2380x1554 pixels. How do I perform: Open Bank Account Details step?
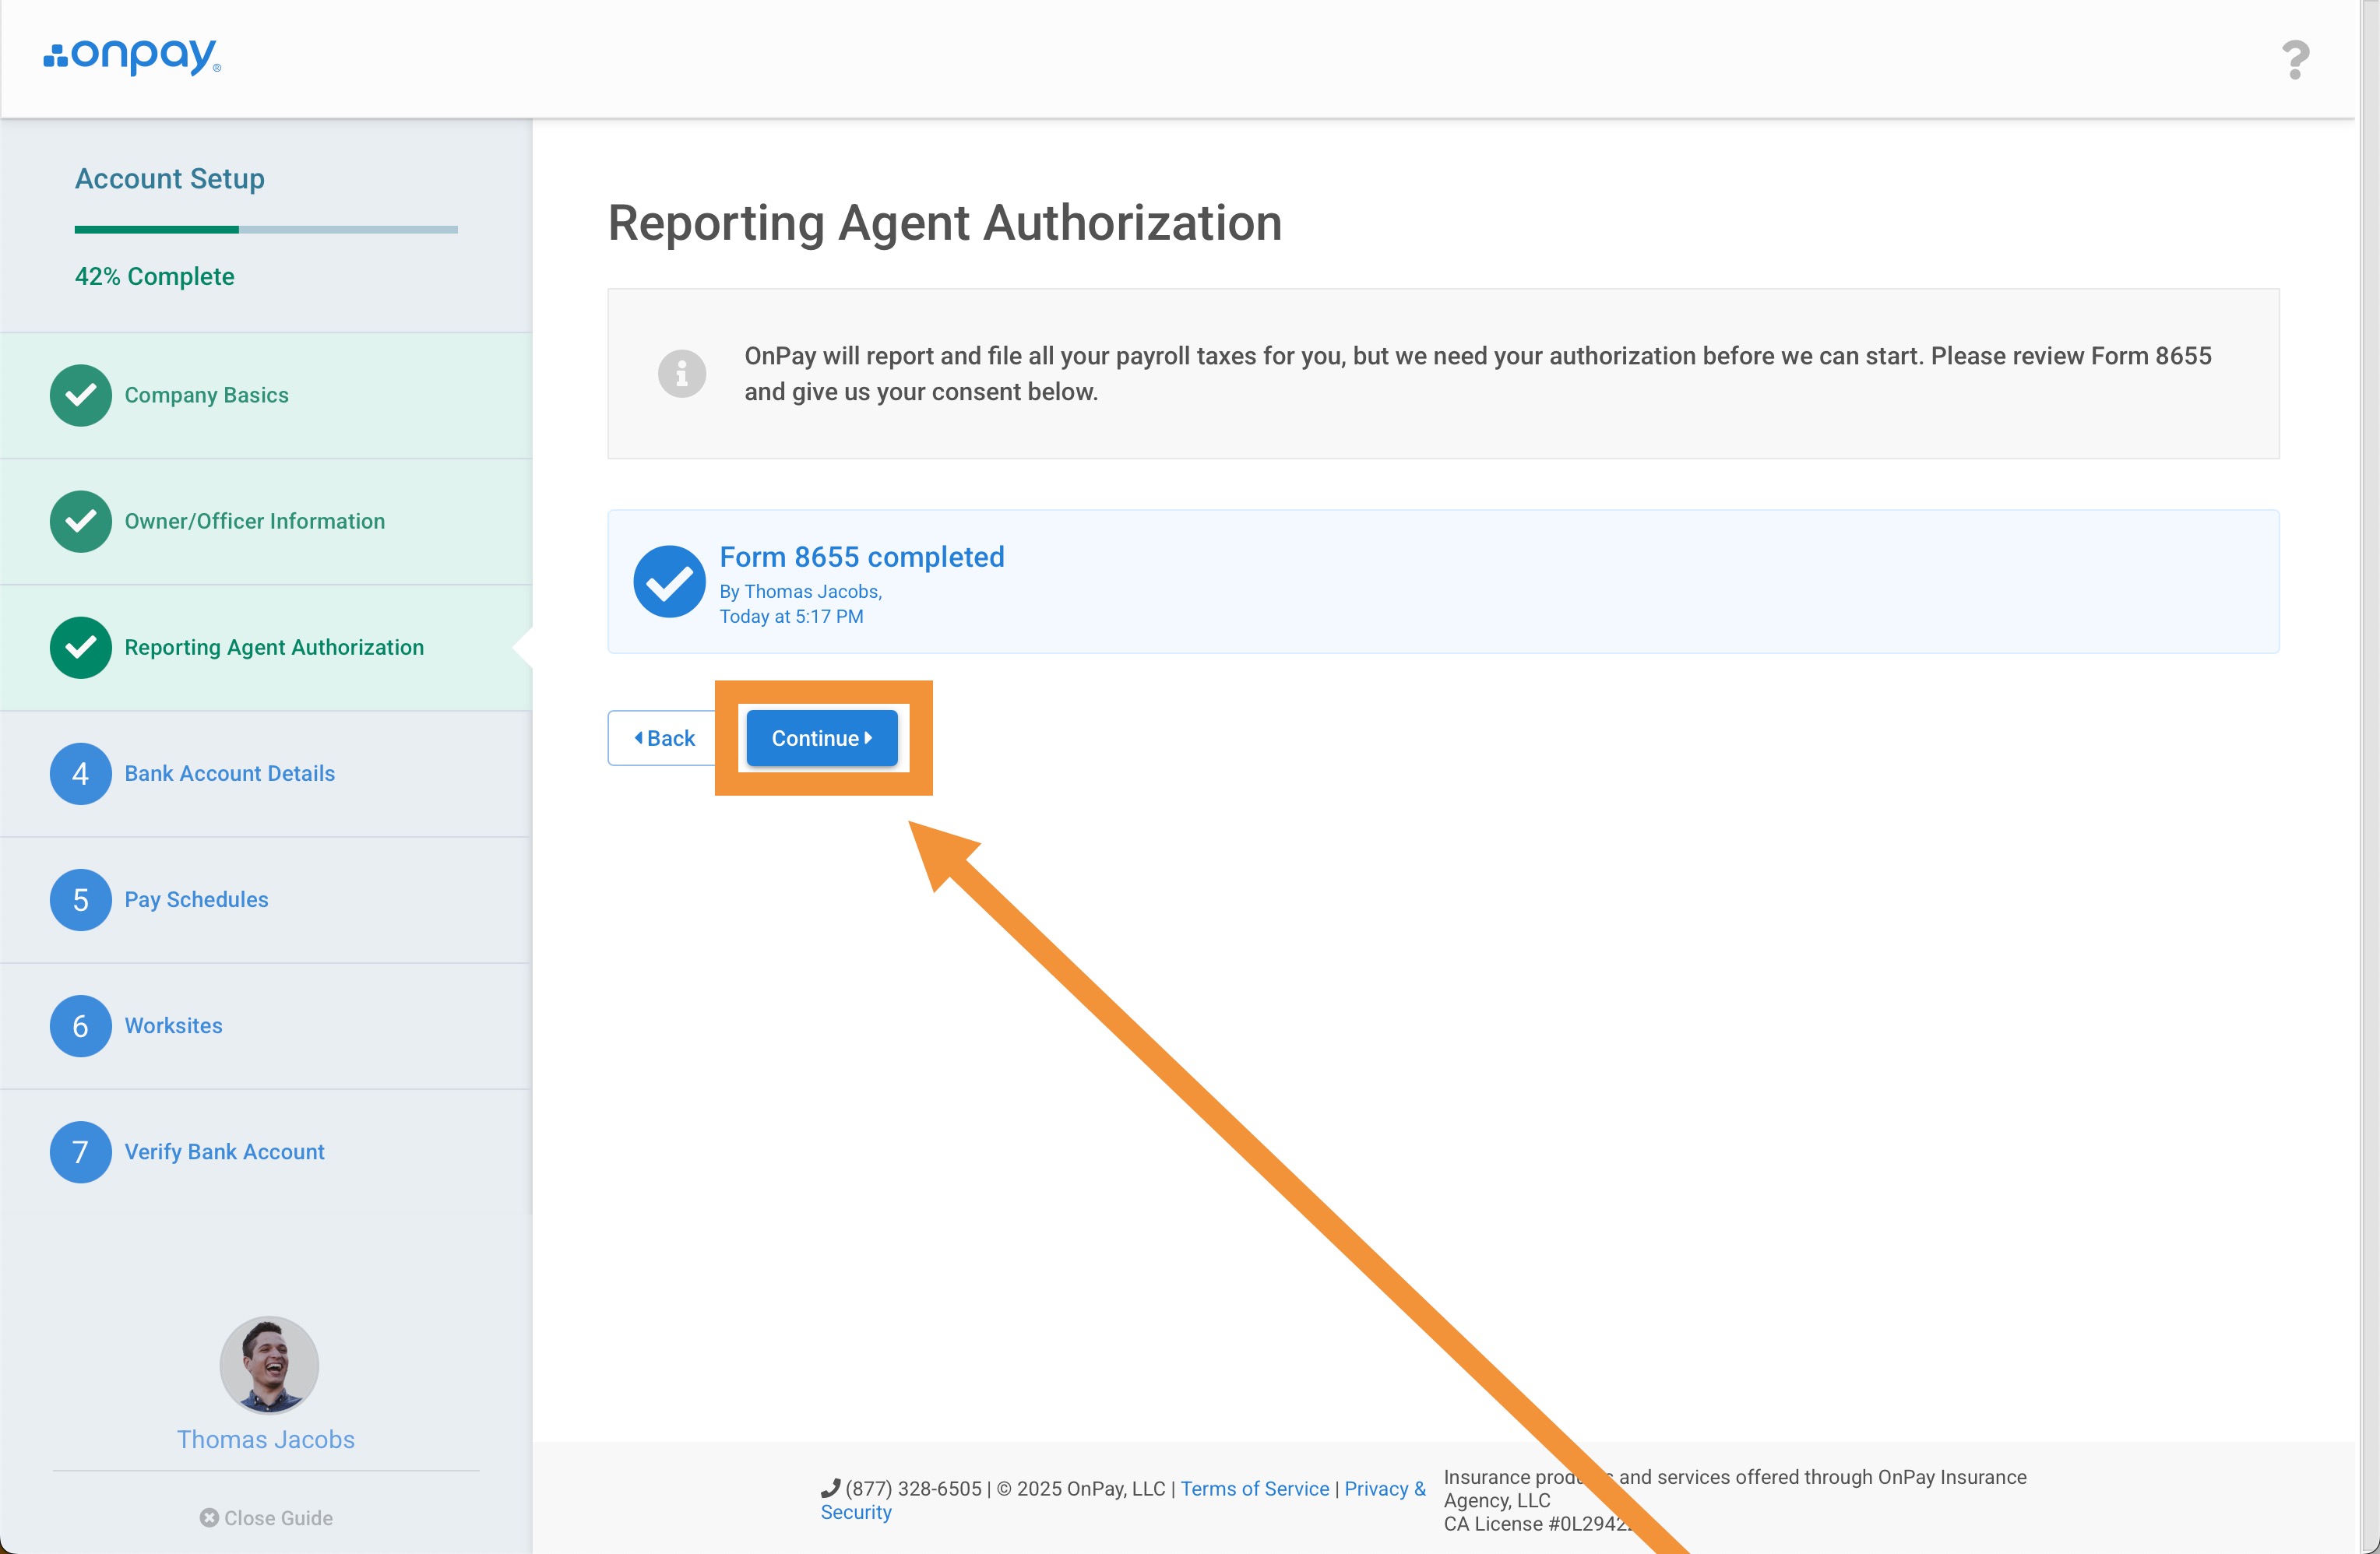[229, 773]
